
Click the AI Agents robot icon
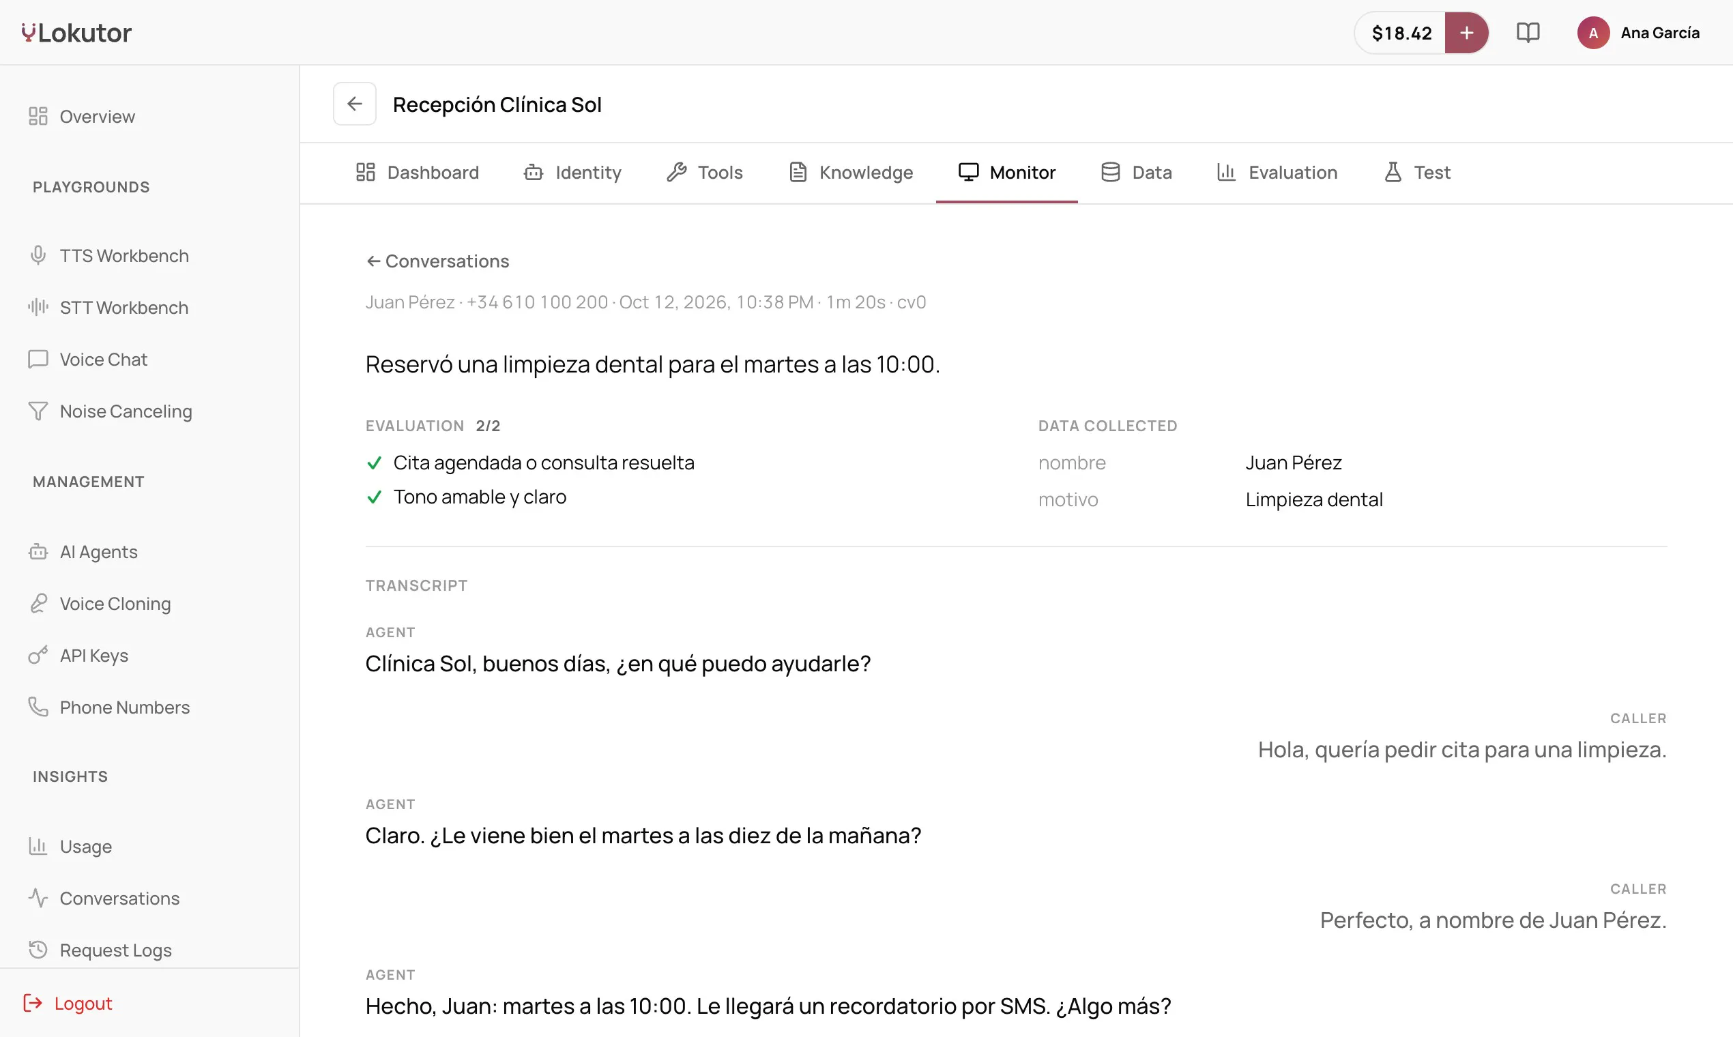point(38,552)
